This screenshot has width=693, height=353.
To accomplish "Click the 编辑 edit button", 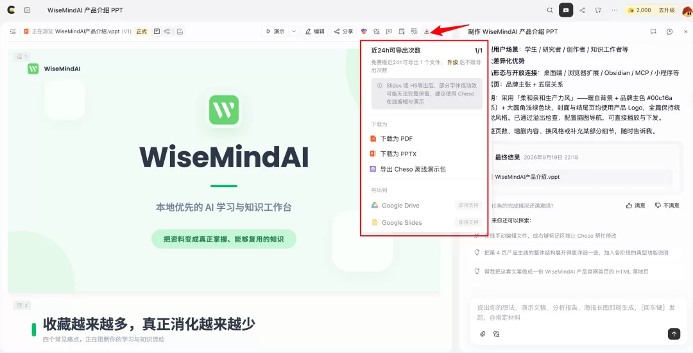I will (x=315, y=31).
